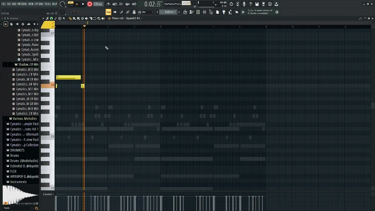Open the render audio file icon
Image resolution: width=375 pixels, height=211 pixels.
[x=263, y=4]
